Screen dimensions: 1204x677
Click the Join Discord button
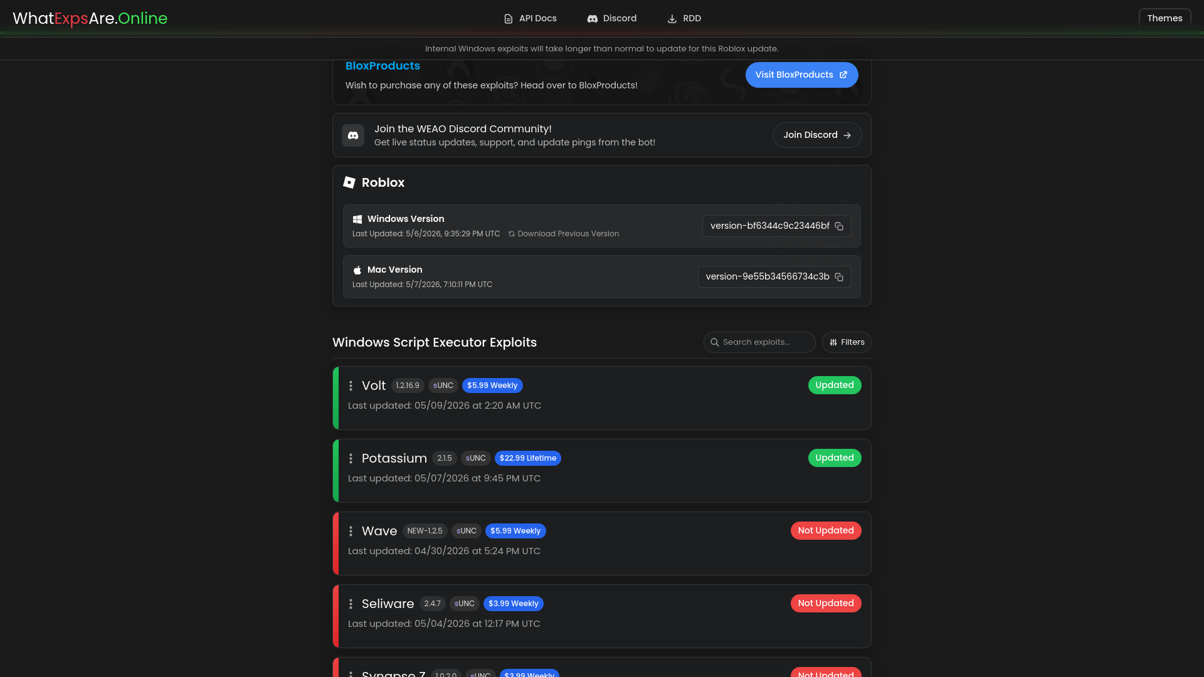(x=817, y=135)
